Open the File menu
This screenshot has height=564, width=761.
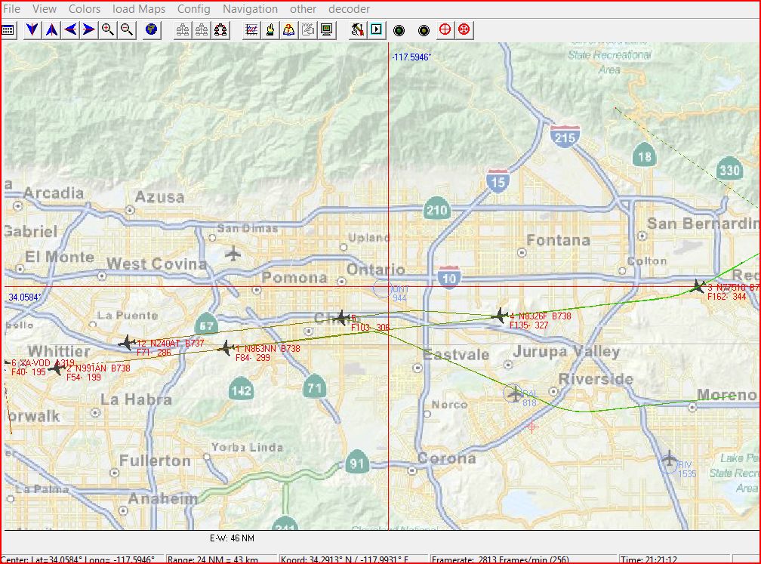(12, 9)
